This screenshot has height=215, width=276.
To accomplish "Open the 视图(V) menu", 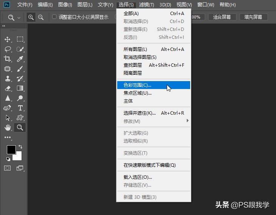I will pos(184,5).
